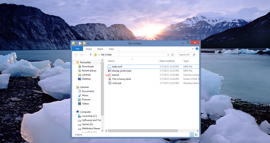Click the scroll up arrow of navigation pane
This screenshot has width=270, height=143.
(x=102, y=60)
